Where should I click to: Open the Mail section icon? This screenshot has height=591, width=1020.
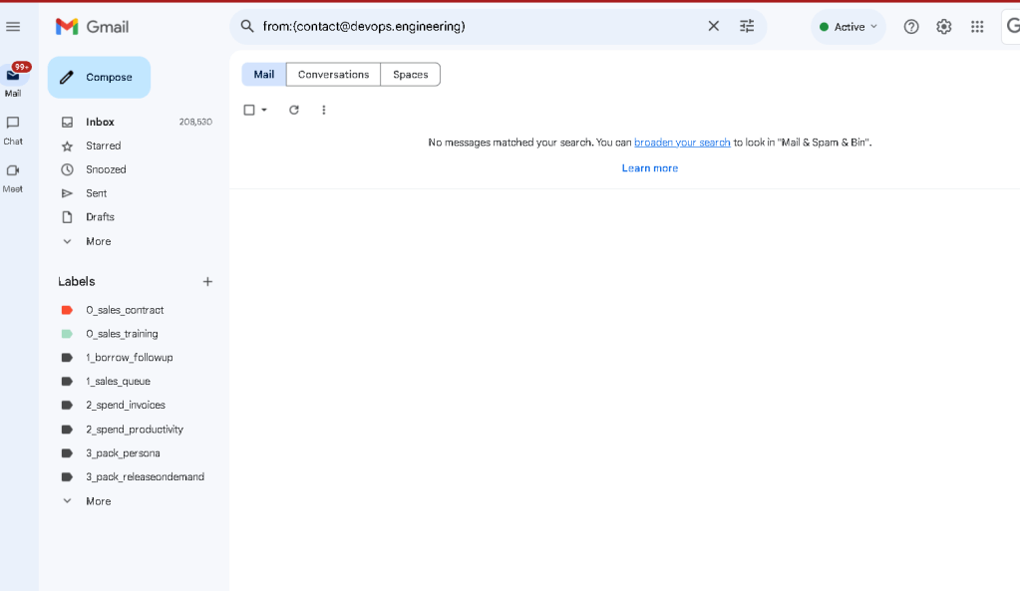coord(13,76)
